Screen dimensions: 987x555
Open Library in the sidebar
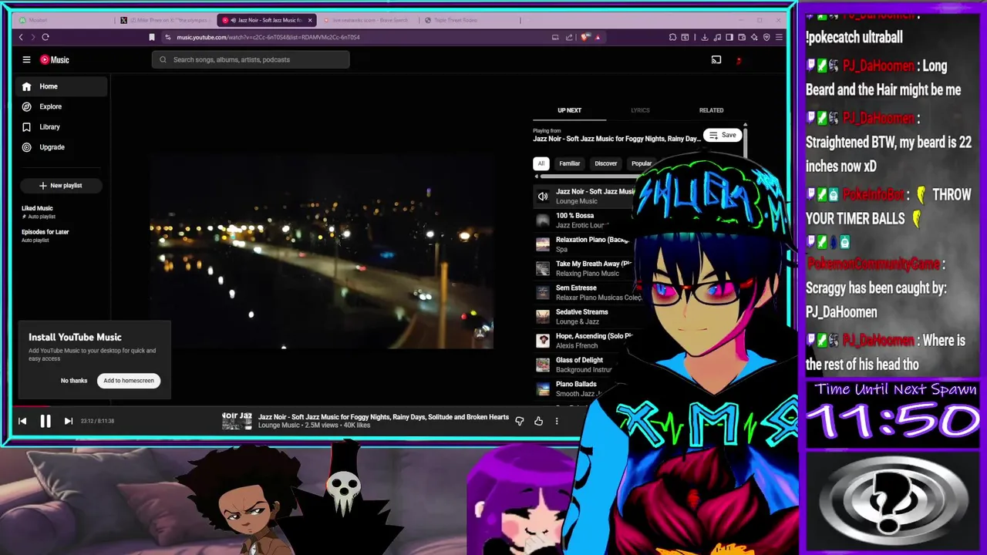point(62,126)
